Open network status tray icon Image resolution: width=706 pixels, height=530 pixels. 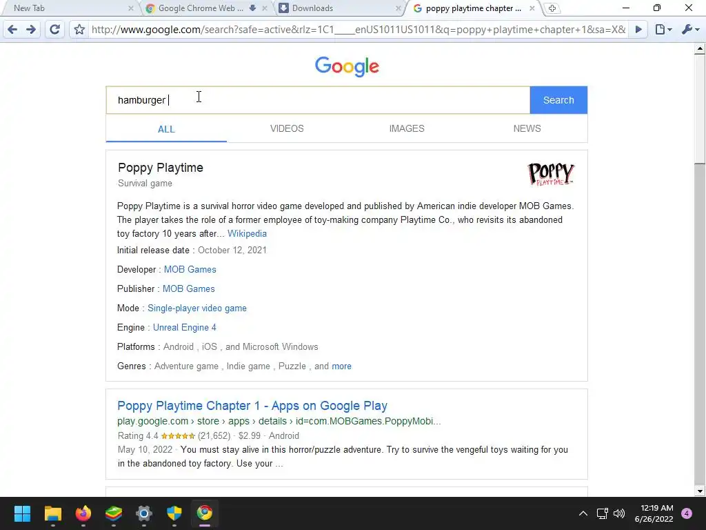point(603,513)
